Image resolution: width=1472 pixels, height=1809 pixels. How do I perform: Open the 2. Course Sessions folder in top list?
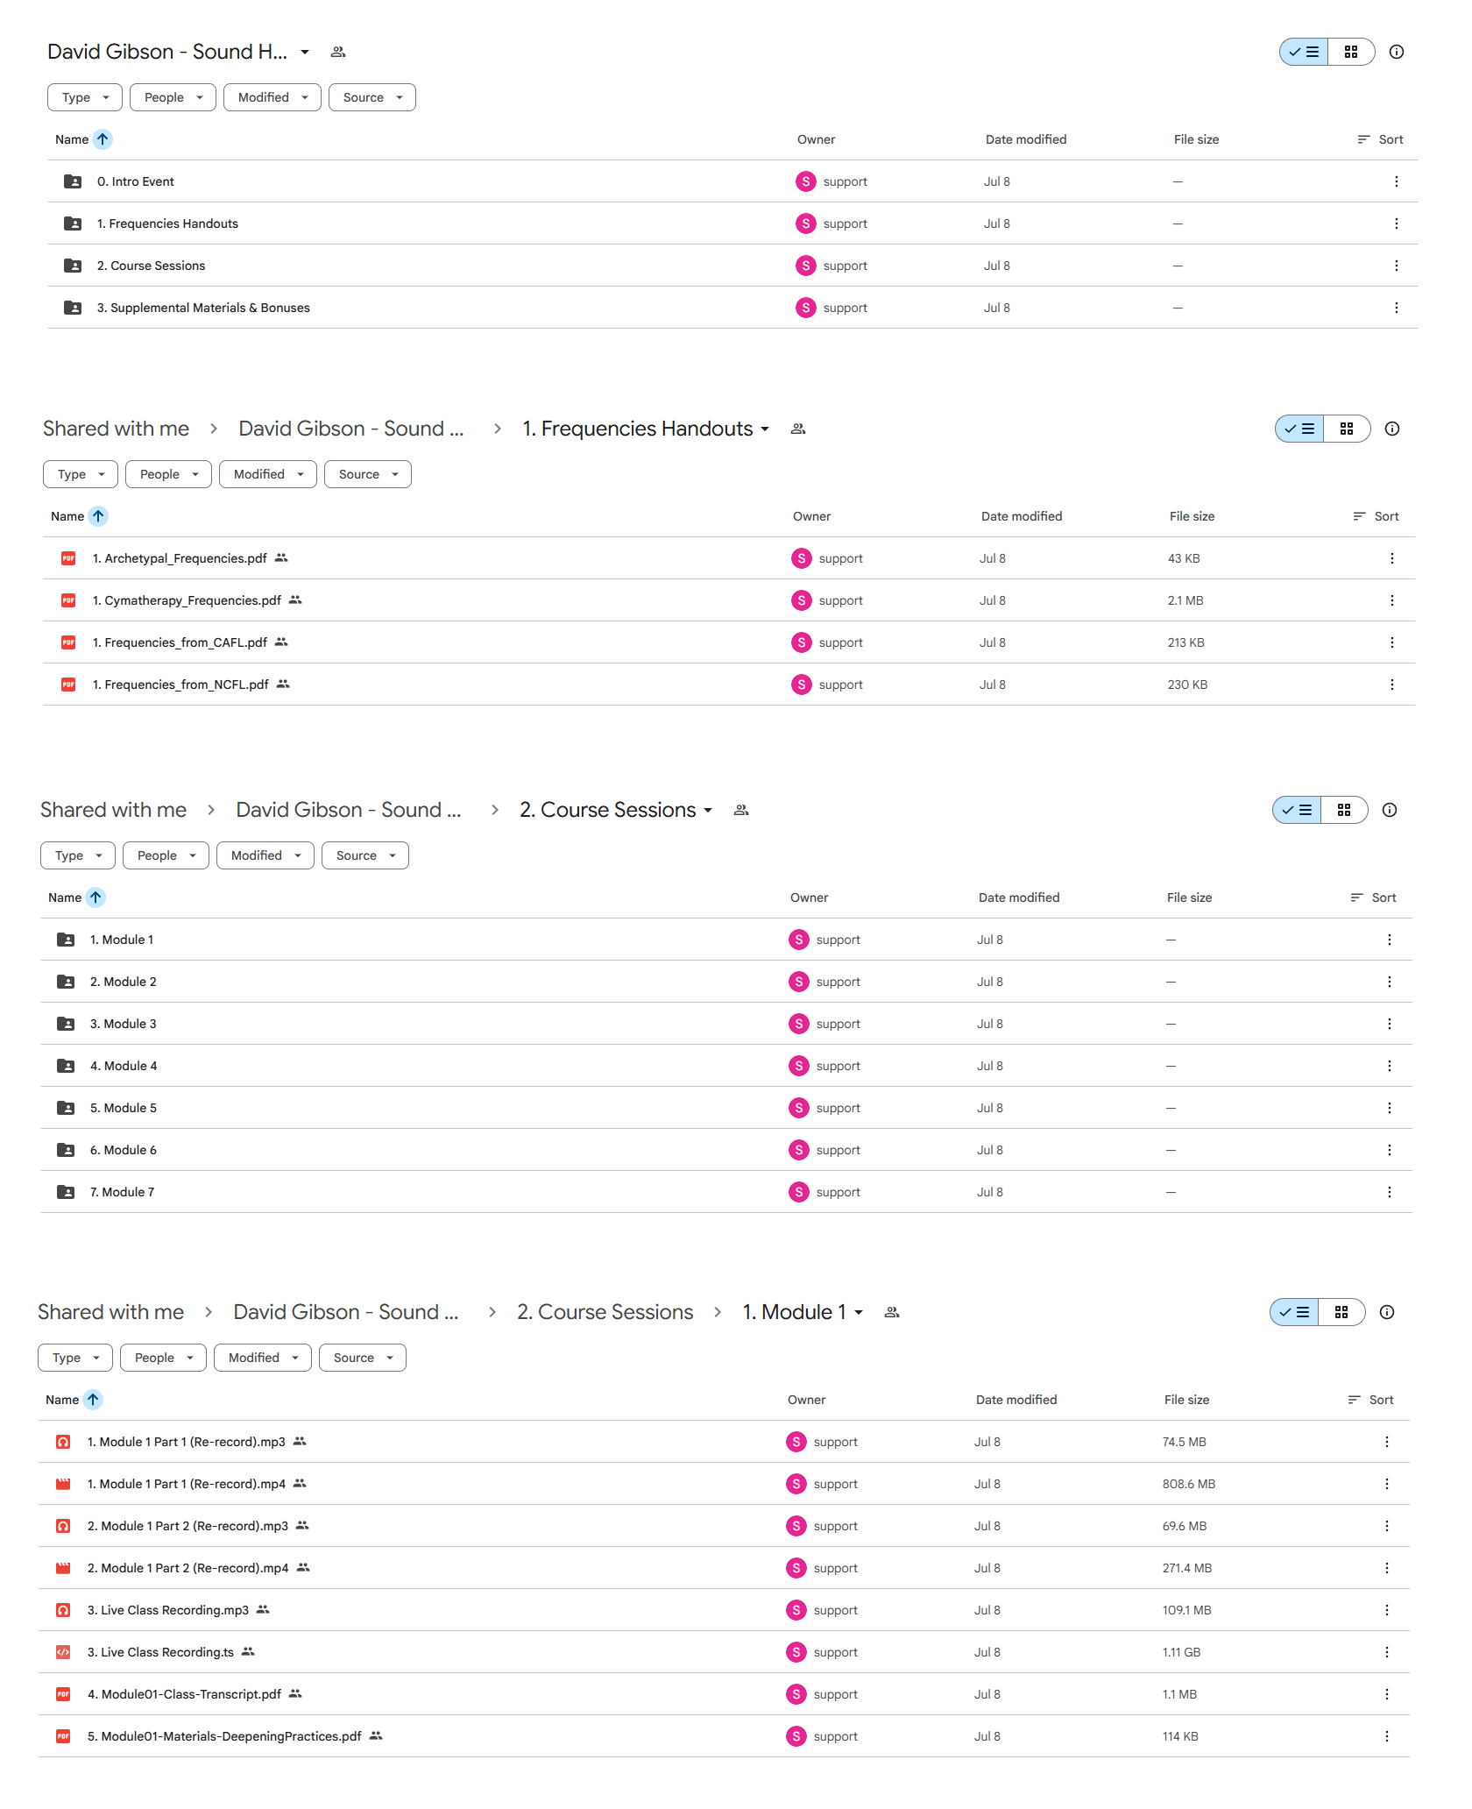pos(151,266)
